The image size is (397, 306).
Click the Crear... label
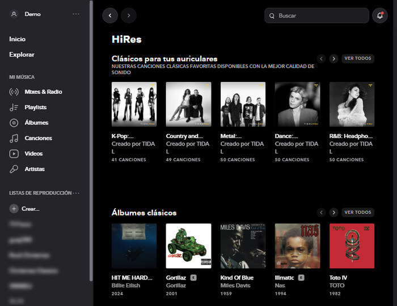(x=31, y=209)
